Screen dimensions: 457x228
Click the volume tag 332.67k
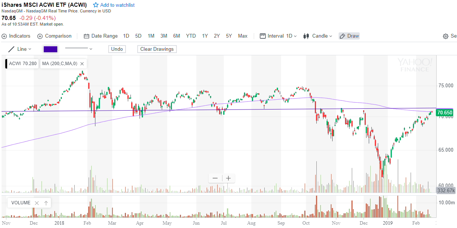[446, 191]
